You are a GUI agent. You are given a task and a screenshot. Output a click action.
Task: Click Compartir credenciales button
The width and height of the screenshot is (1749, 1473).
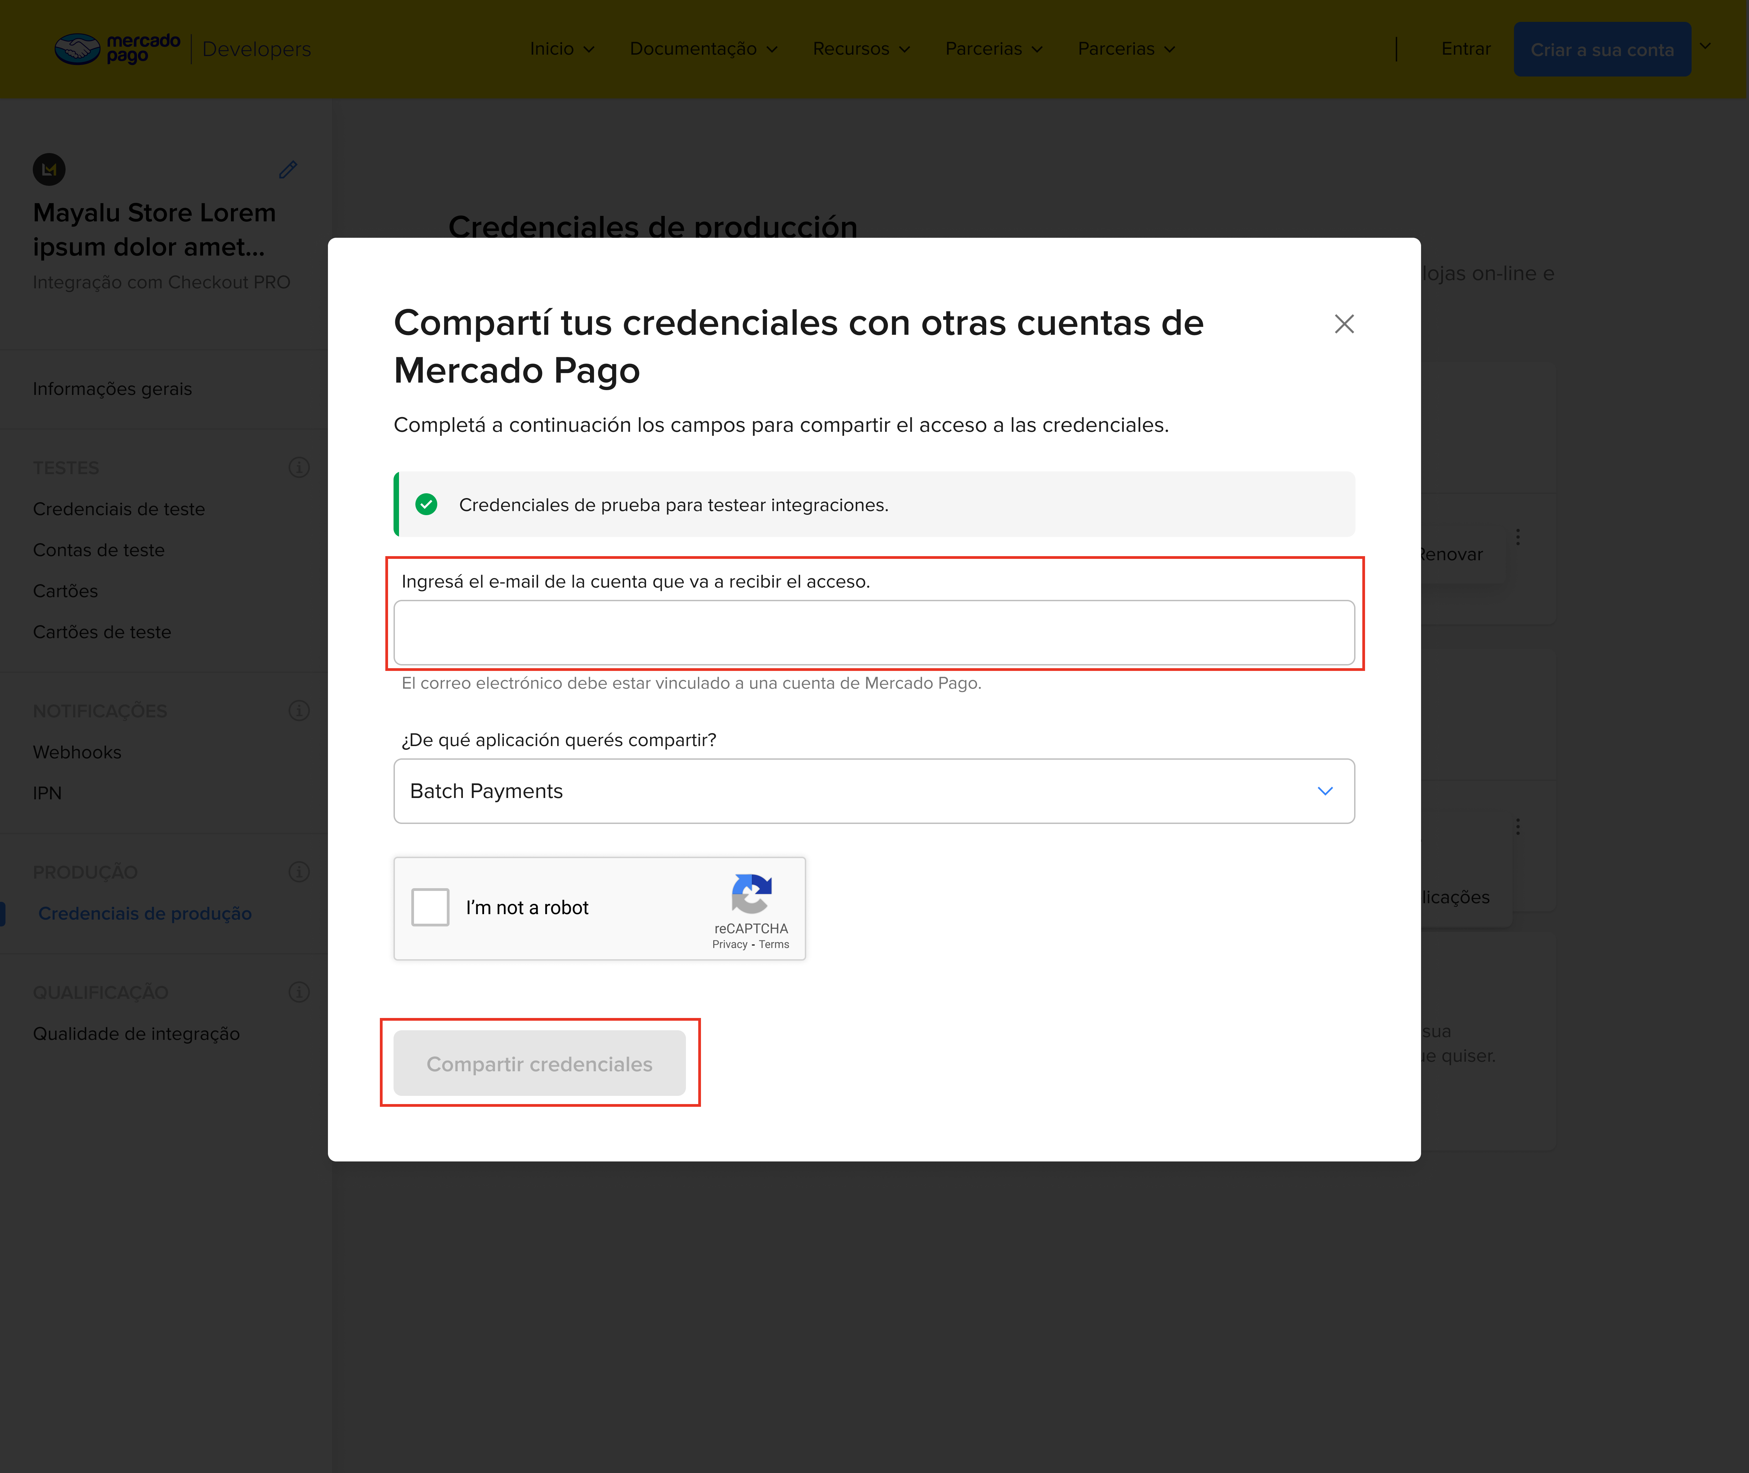click(x=539, y=1063)
